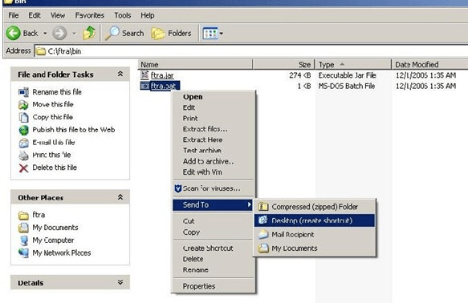Image resolution: width=468 pixels, height=303 pixels.
Task: Click the Scan for viruses shield icon
Action: pyautogui.click(x=178, y=188)
